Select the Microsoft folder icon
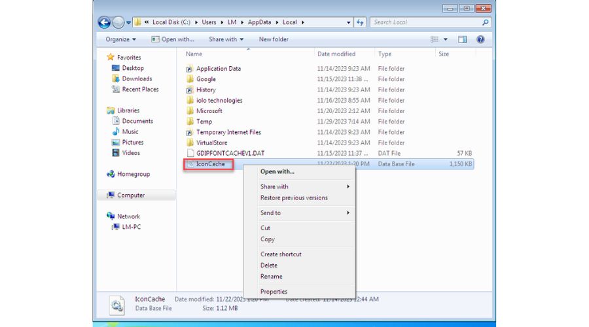Image resolution: width=589 pixels, height=327 pixels. (190, 111)
